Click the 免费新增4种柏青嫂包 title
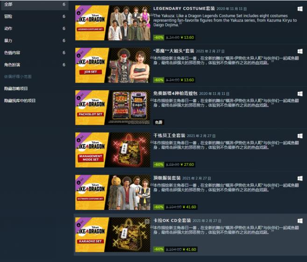The height and width of the screenshot is (262, 307). pyautogui.click(x=175, y=93)
